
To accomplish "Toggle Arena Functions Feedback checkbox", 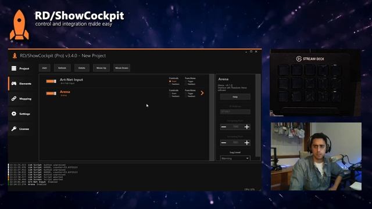I will pos(186,96).
